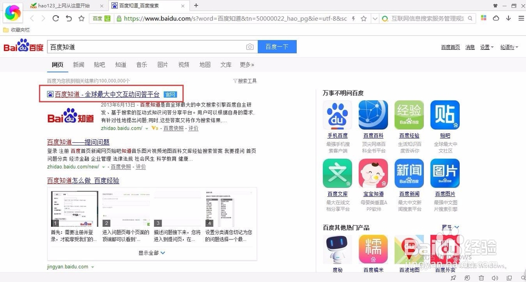The height and width of the screenshot is (282, 526).
Task: Open the 搜索工具 filter
Action: [x=245, y=81]
